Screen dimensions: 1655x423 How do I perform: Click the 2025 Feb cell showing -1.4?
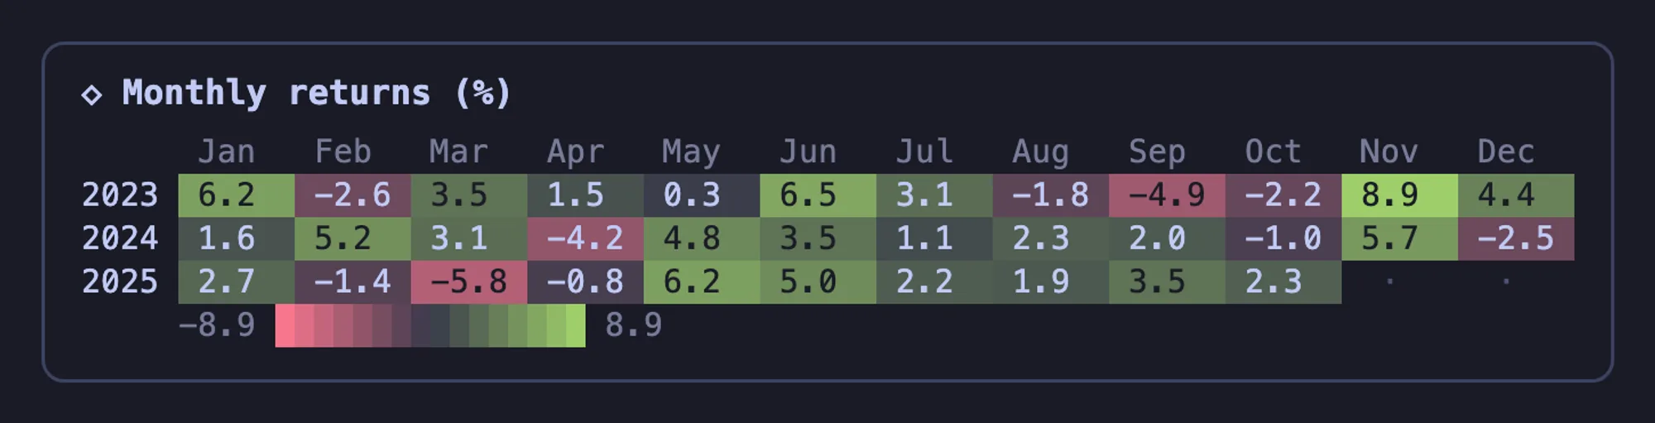pos(353,281)
